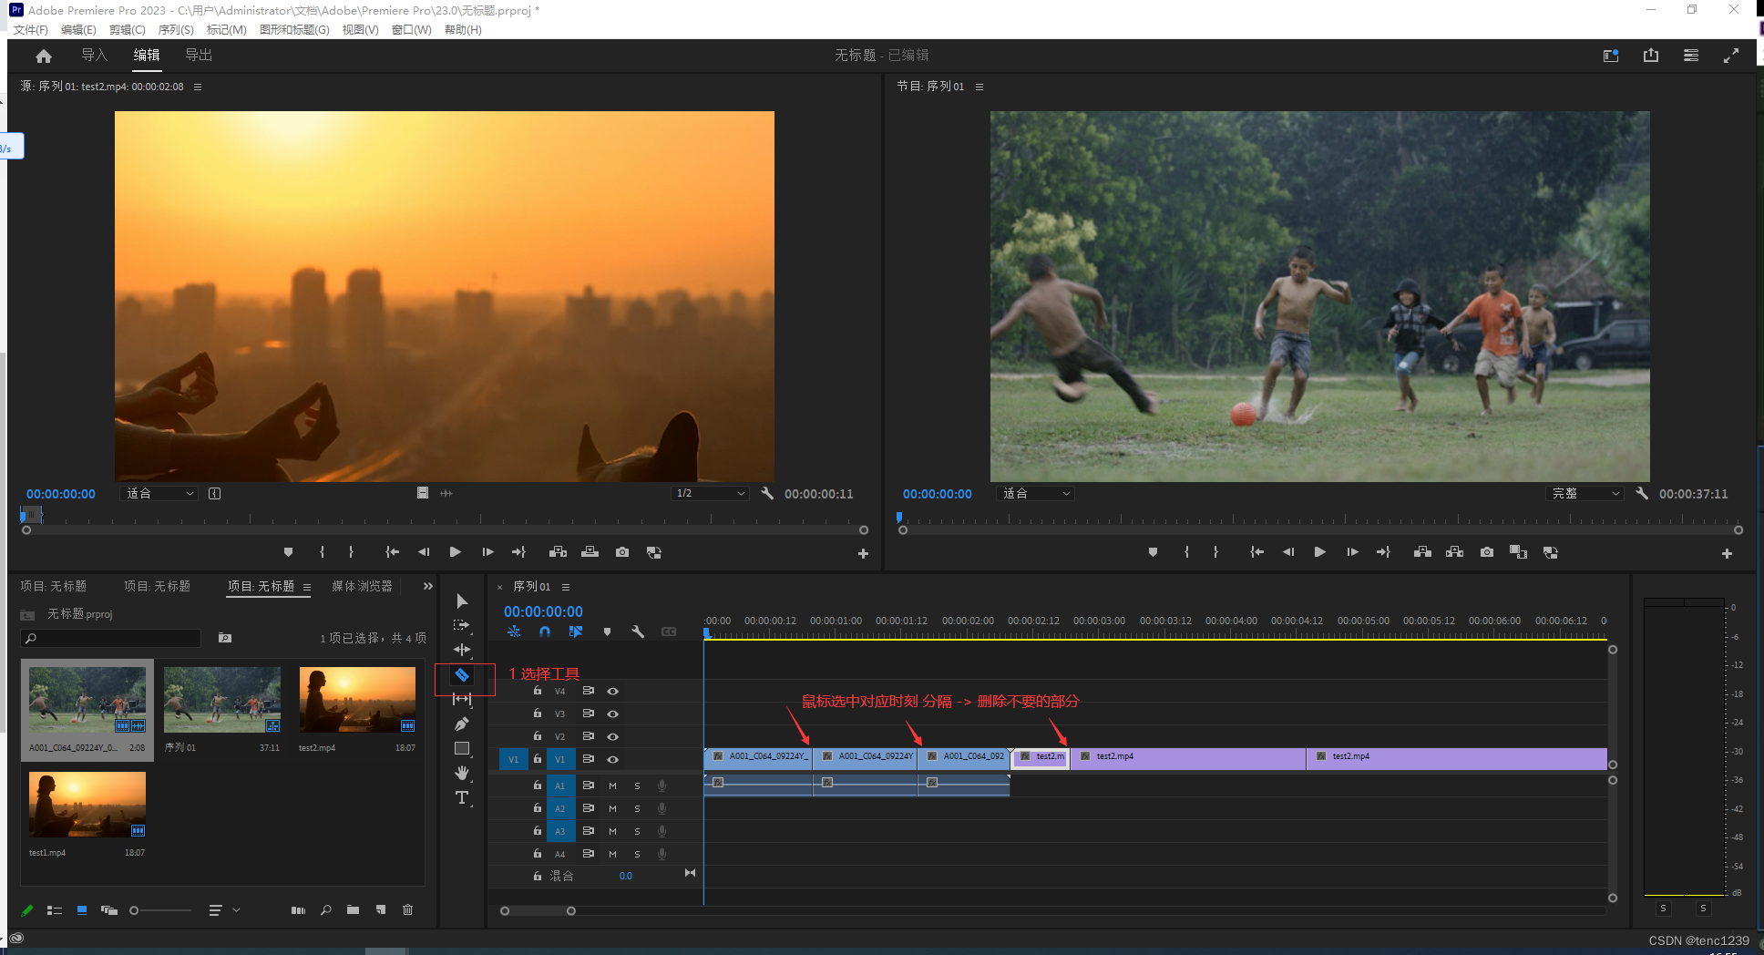Select the Slip tool
Viewport: 1764px width, 955px height.
click(462, 699)
